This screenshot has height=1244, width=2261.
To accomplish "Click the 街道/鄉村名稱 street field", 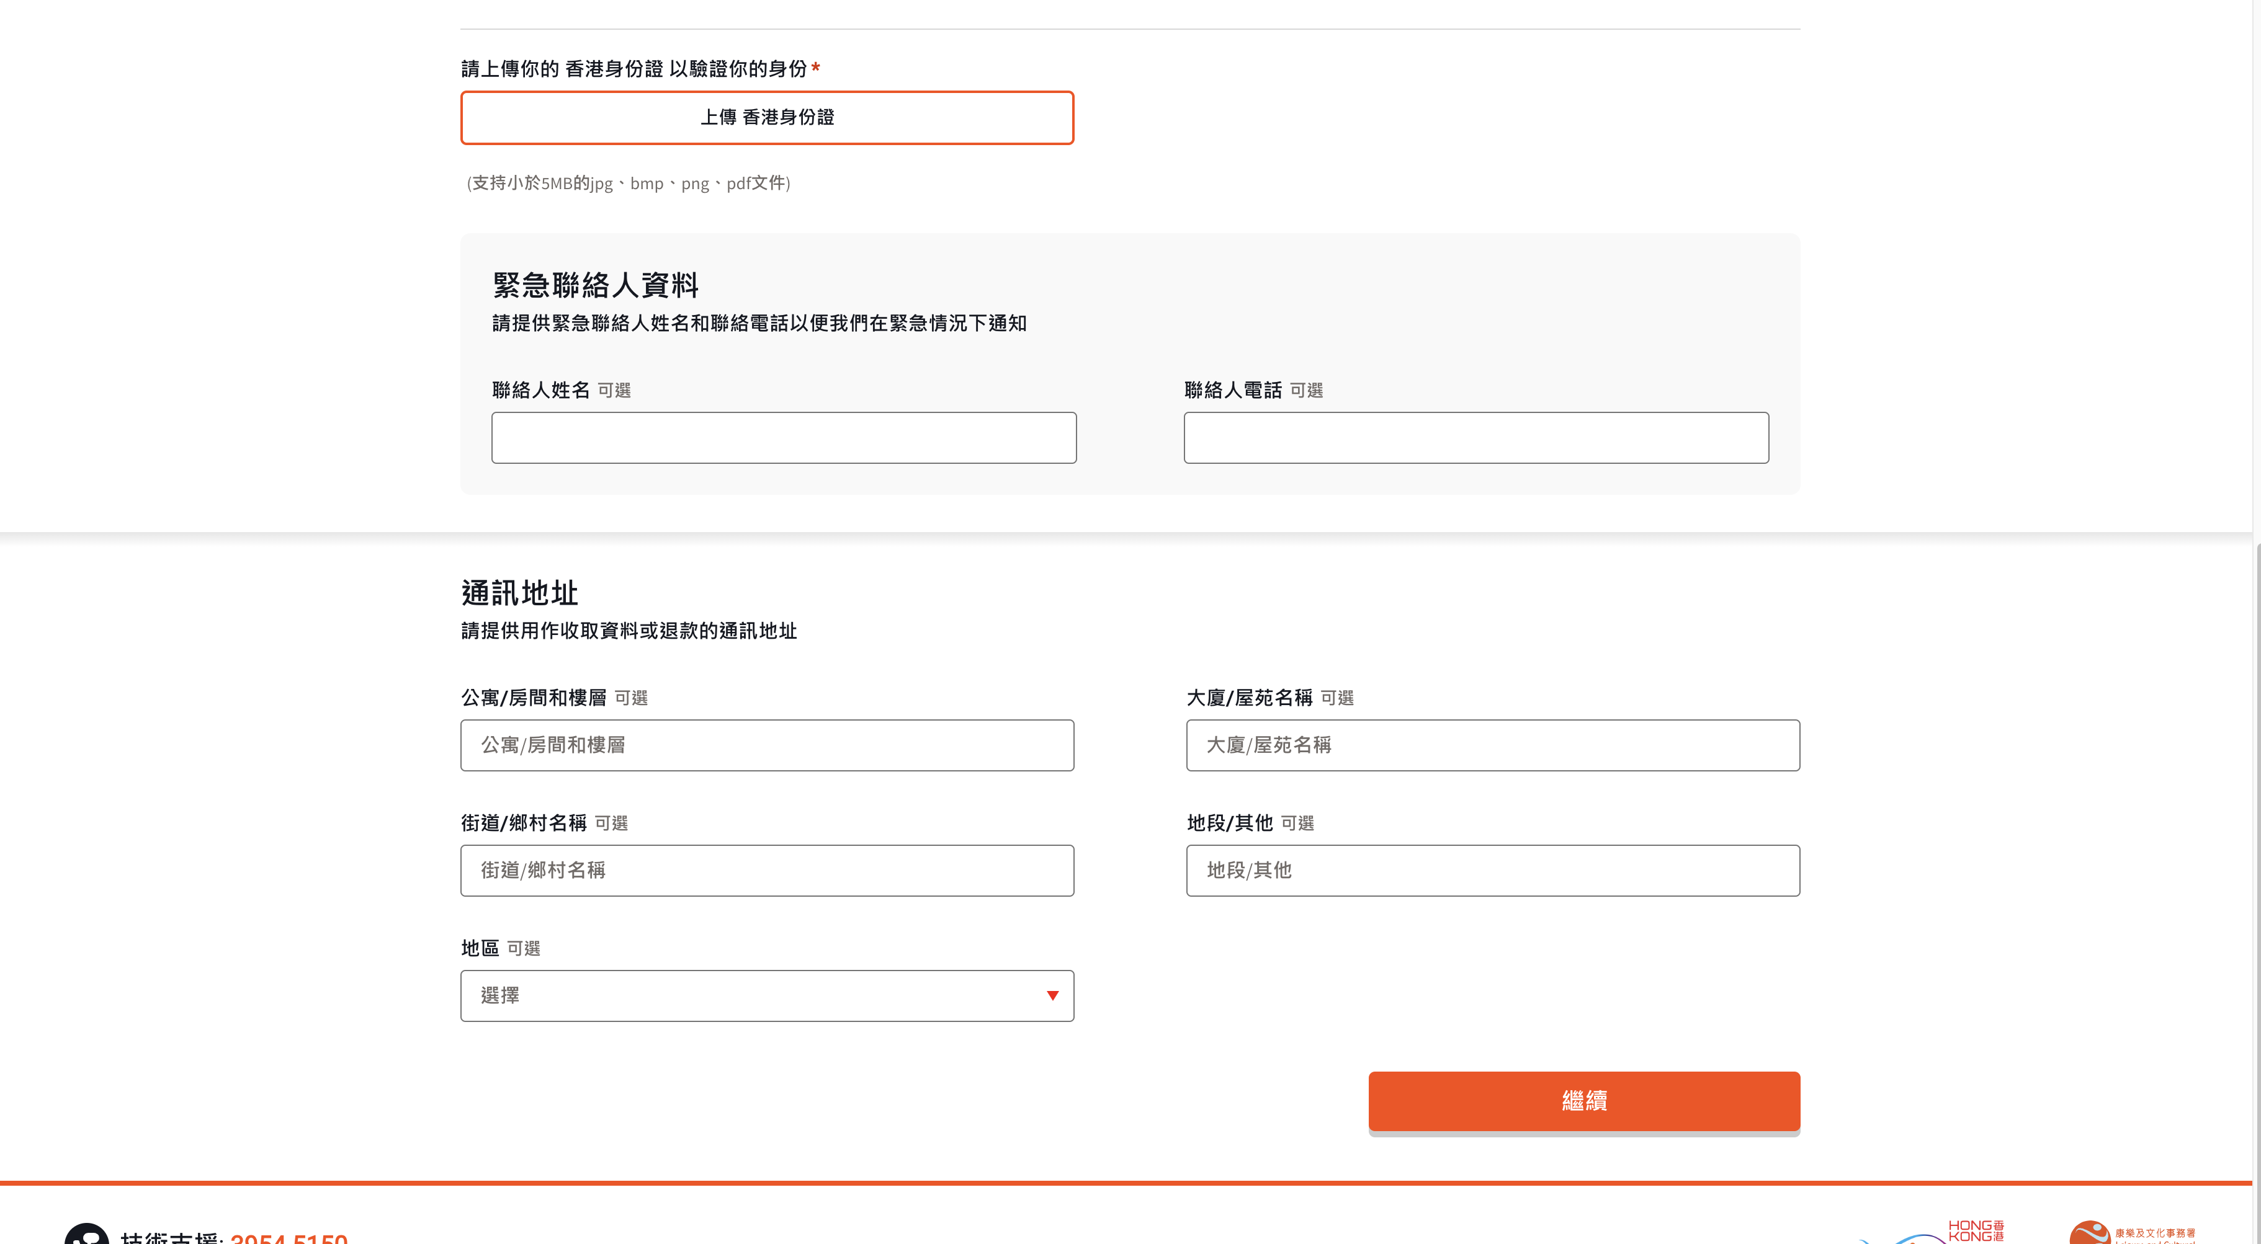I will click(x=767, y=869).
